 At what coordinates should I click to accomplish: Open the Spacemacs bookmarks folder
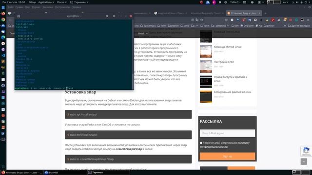coord(148,26)
